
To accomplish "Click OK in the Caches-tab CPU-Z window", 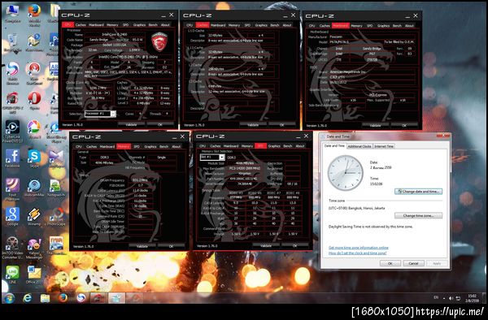I will click(x=282, y=125).
